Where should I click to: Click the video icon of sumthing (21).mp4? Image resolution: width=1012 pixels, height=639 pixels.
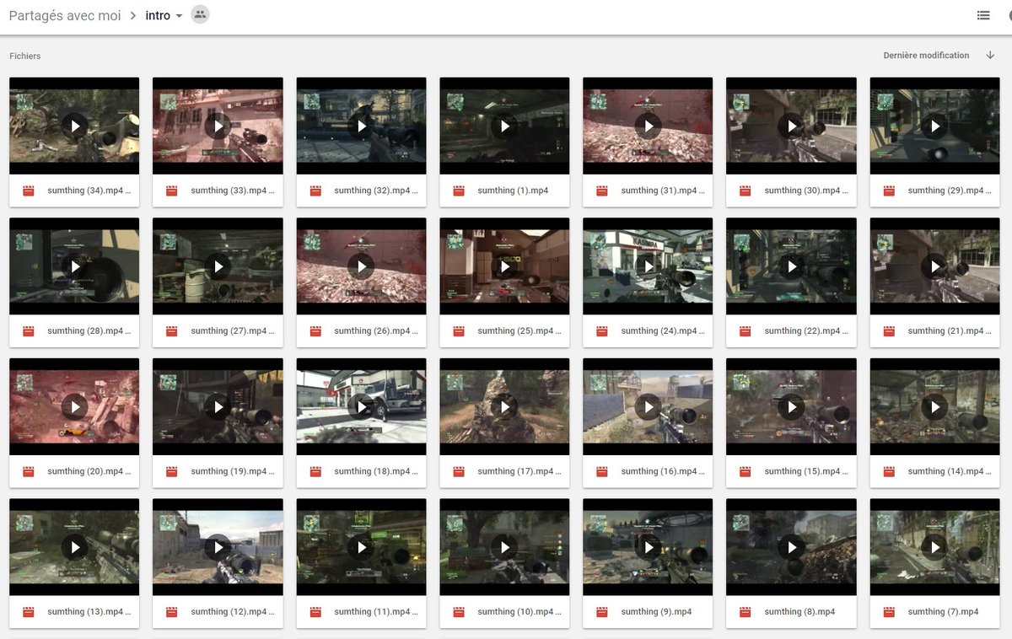pyautogui.click(x=889, y=331)
